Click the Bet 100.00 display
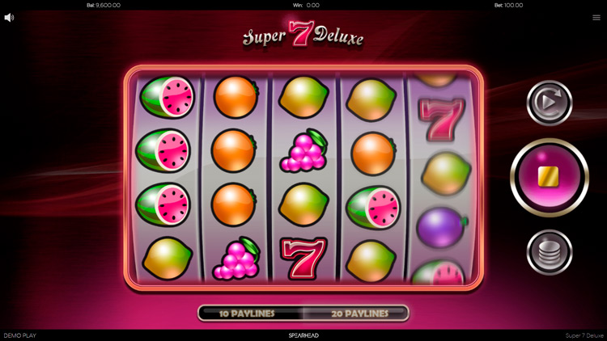This screenshot has width=607, height=341. point(509,5)
